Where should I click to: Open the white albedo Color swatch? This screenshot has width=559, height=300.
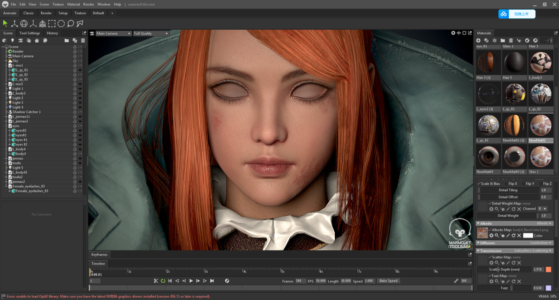[527, 235]
